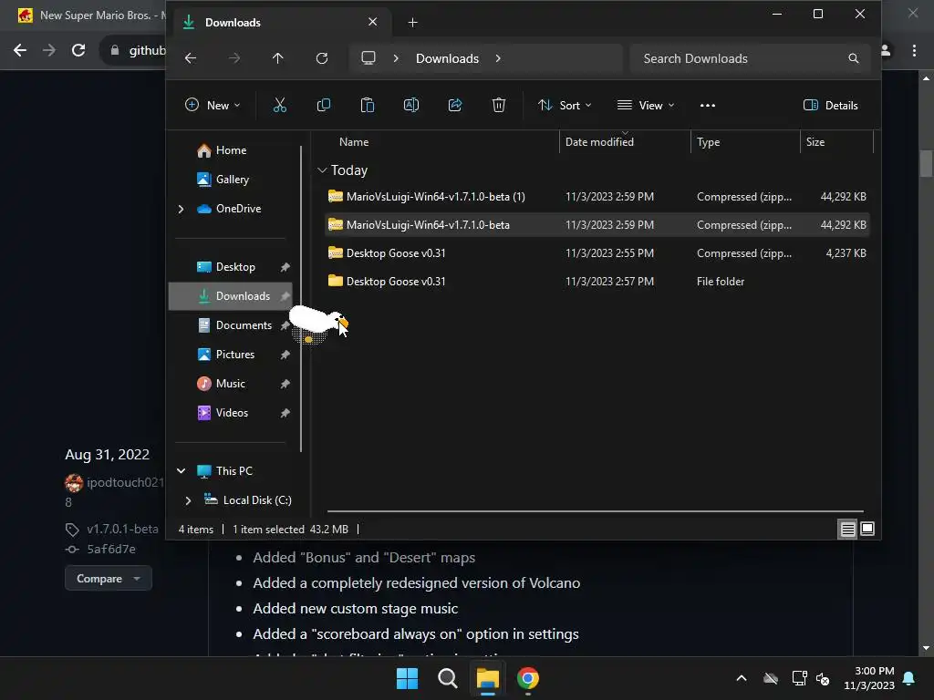934x700 pixels.
Task: Click the volume muted tray icon
Action: click(x=823, y=678)
